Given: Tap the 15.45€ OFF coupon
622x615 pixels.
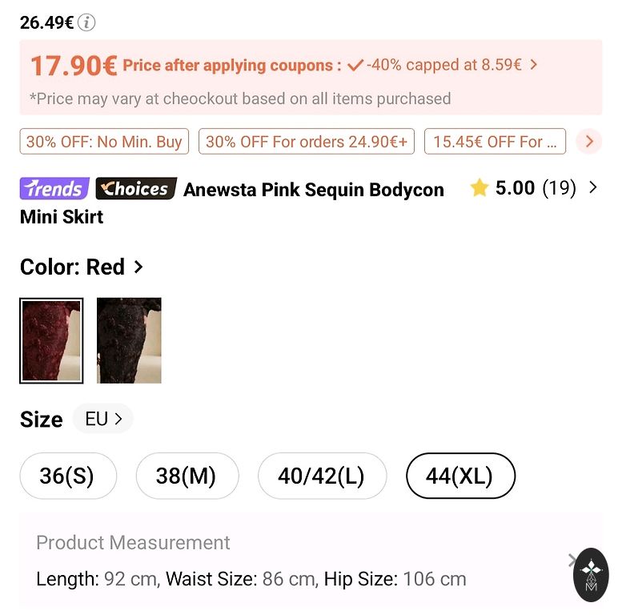Looking at the screenshot, I should pos(495,142).
